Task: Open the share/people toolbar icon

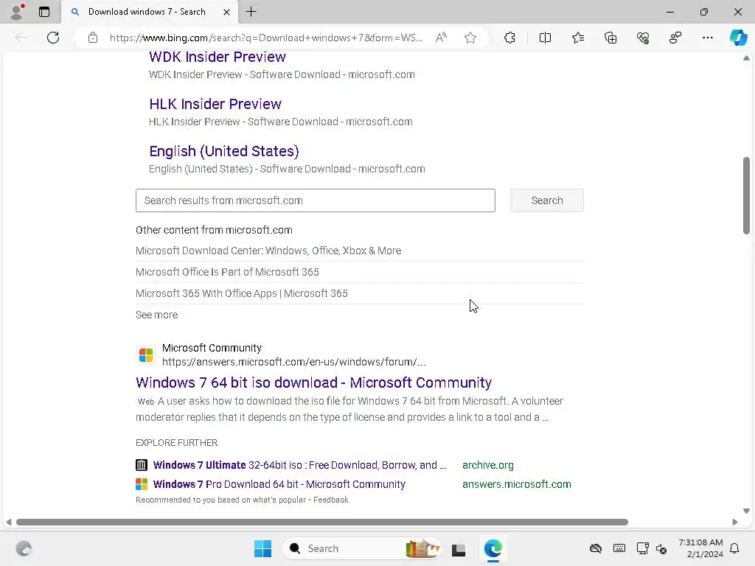Action: click(x=675, y=38)
